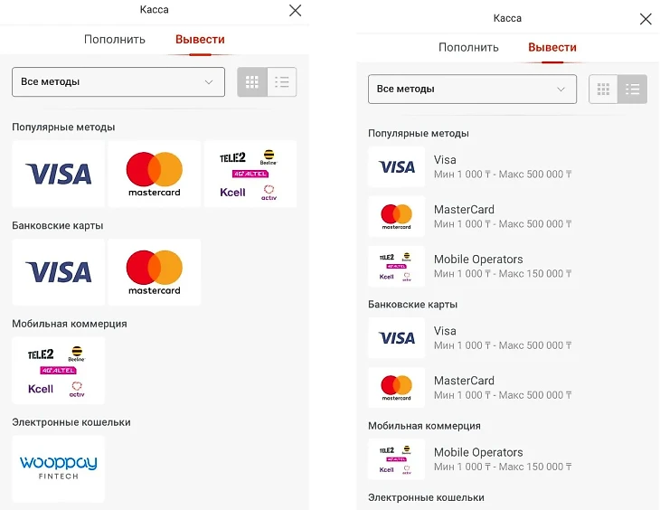Choose the Mastercard tile under Банковские карты grid
The height and width of the screenshot is (510, 660).
point(155,271)
